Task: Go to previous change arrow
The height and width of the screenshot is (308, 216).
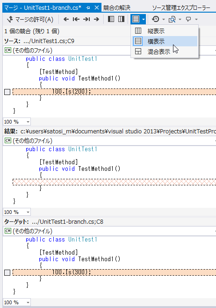Action: [x=66, y=19]
